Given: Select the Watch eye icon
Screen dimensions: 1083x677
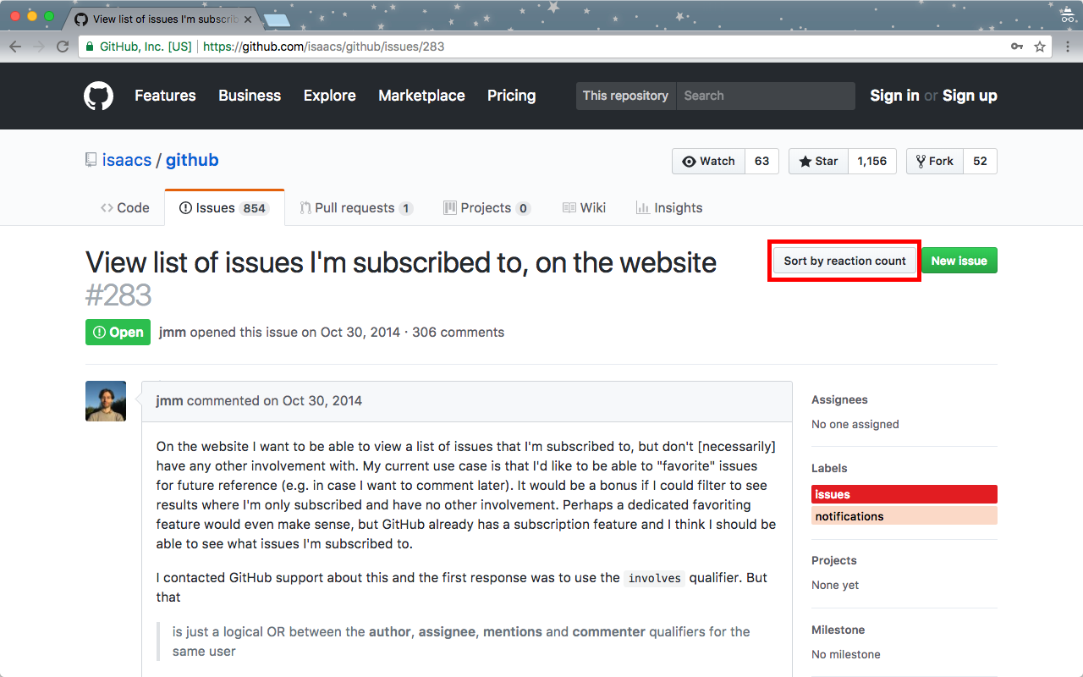Looking at the screenshot, I should (690, 161).
